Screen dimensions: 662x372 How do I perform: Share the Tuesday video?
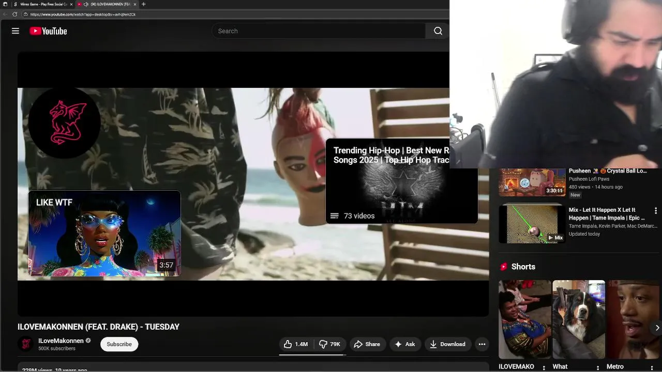(x=367, y=344)
